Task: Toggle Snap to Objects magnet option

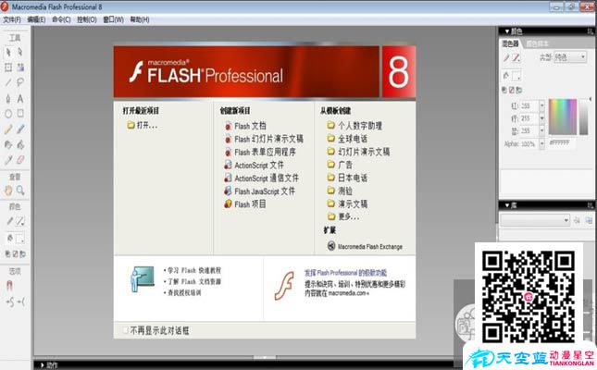Action: pos(9,286)
